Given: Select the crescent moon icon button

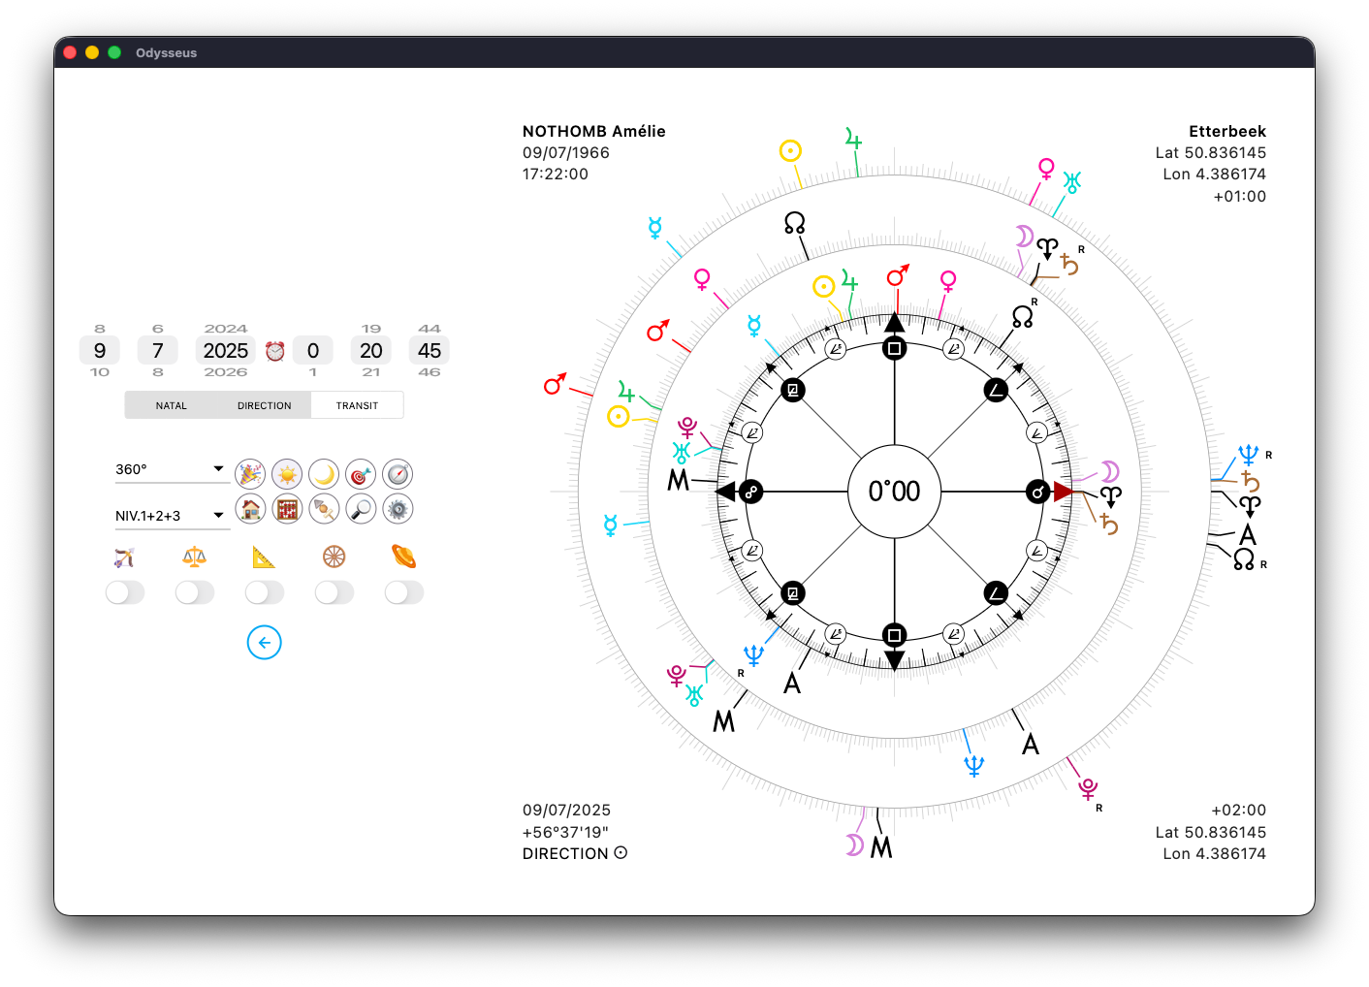Looking at the screenshot, I should point(324,474).
